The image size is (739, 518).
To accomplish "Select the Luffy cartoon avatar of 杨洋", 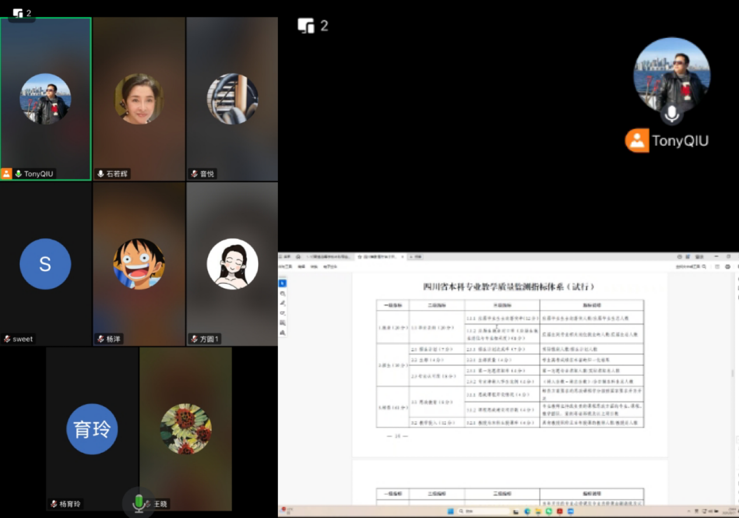I will 139,263.
